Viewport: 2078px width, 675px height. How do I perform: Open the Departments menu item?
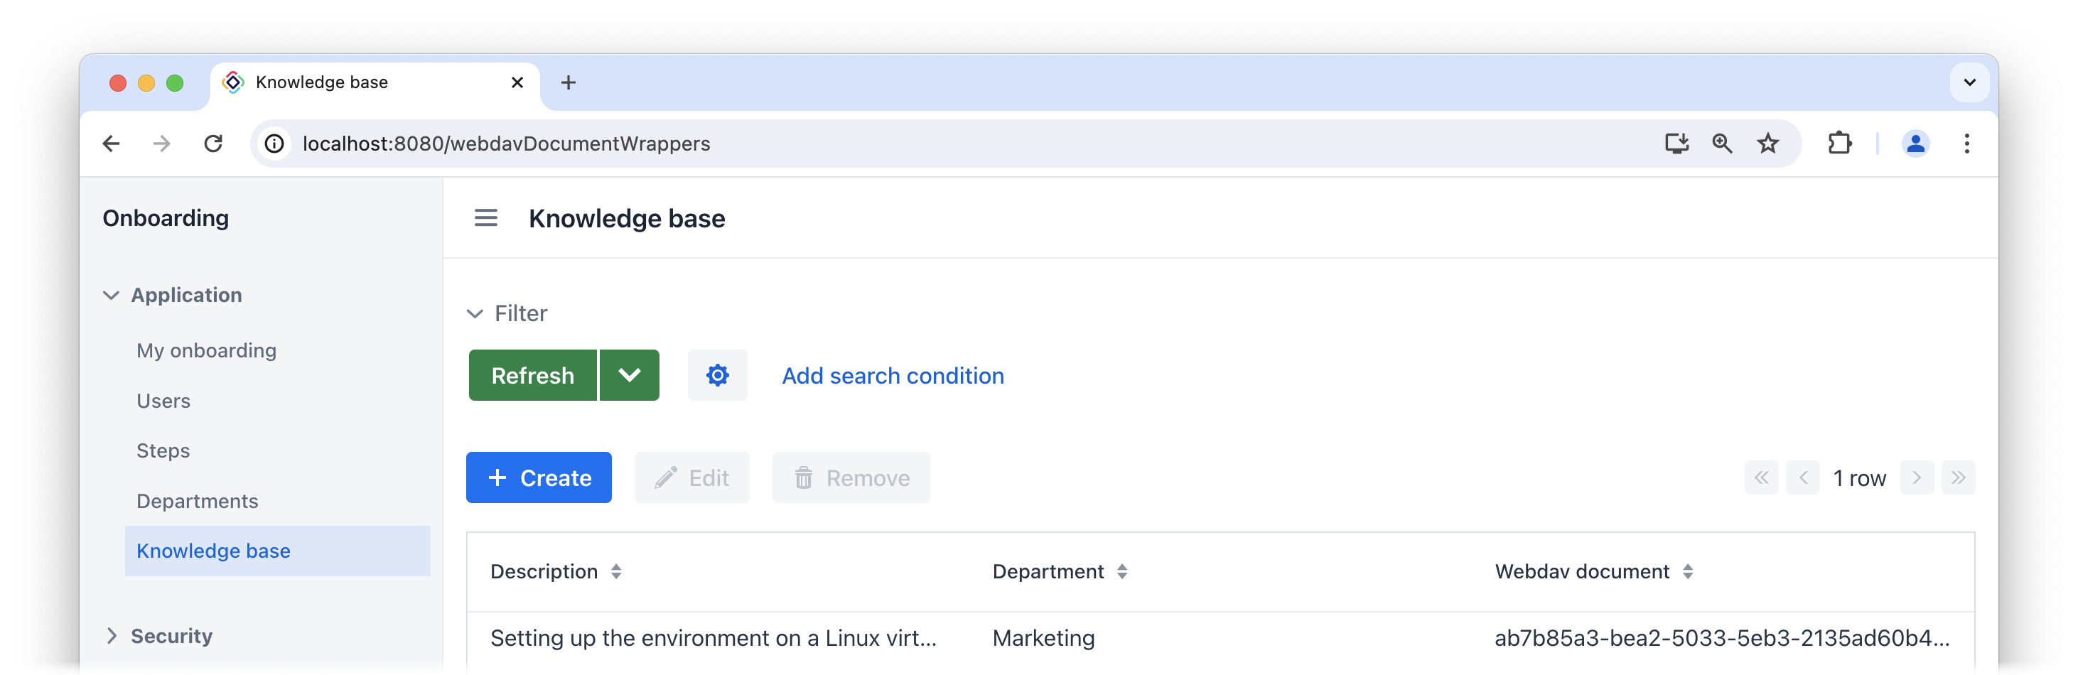[x=197, y=501]
